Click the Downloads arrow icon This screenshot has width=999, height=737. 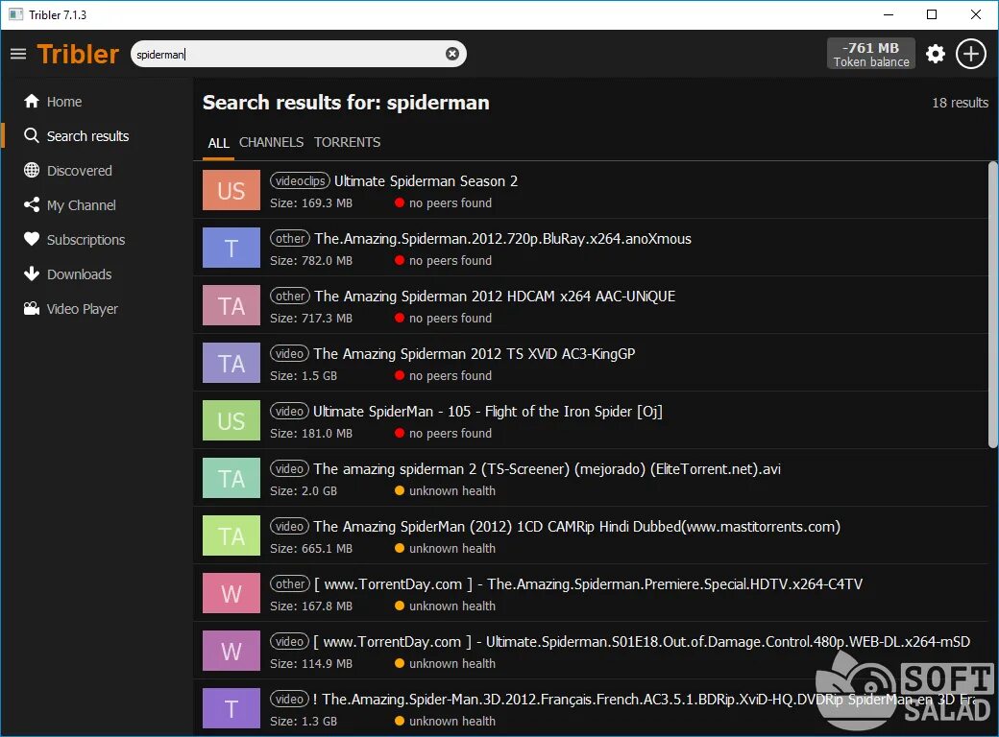tap(31, 273)
